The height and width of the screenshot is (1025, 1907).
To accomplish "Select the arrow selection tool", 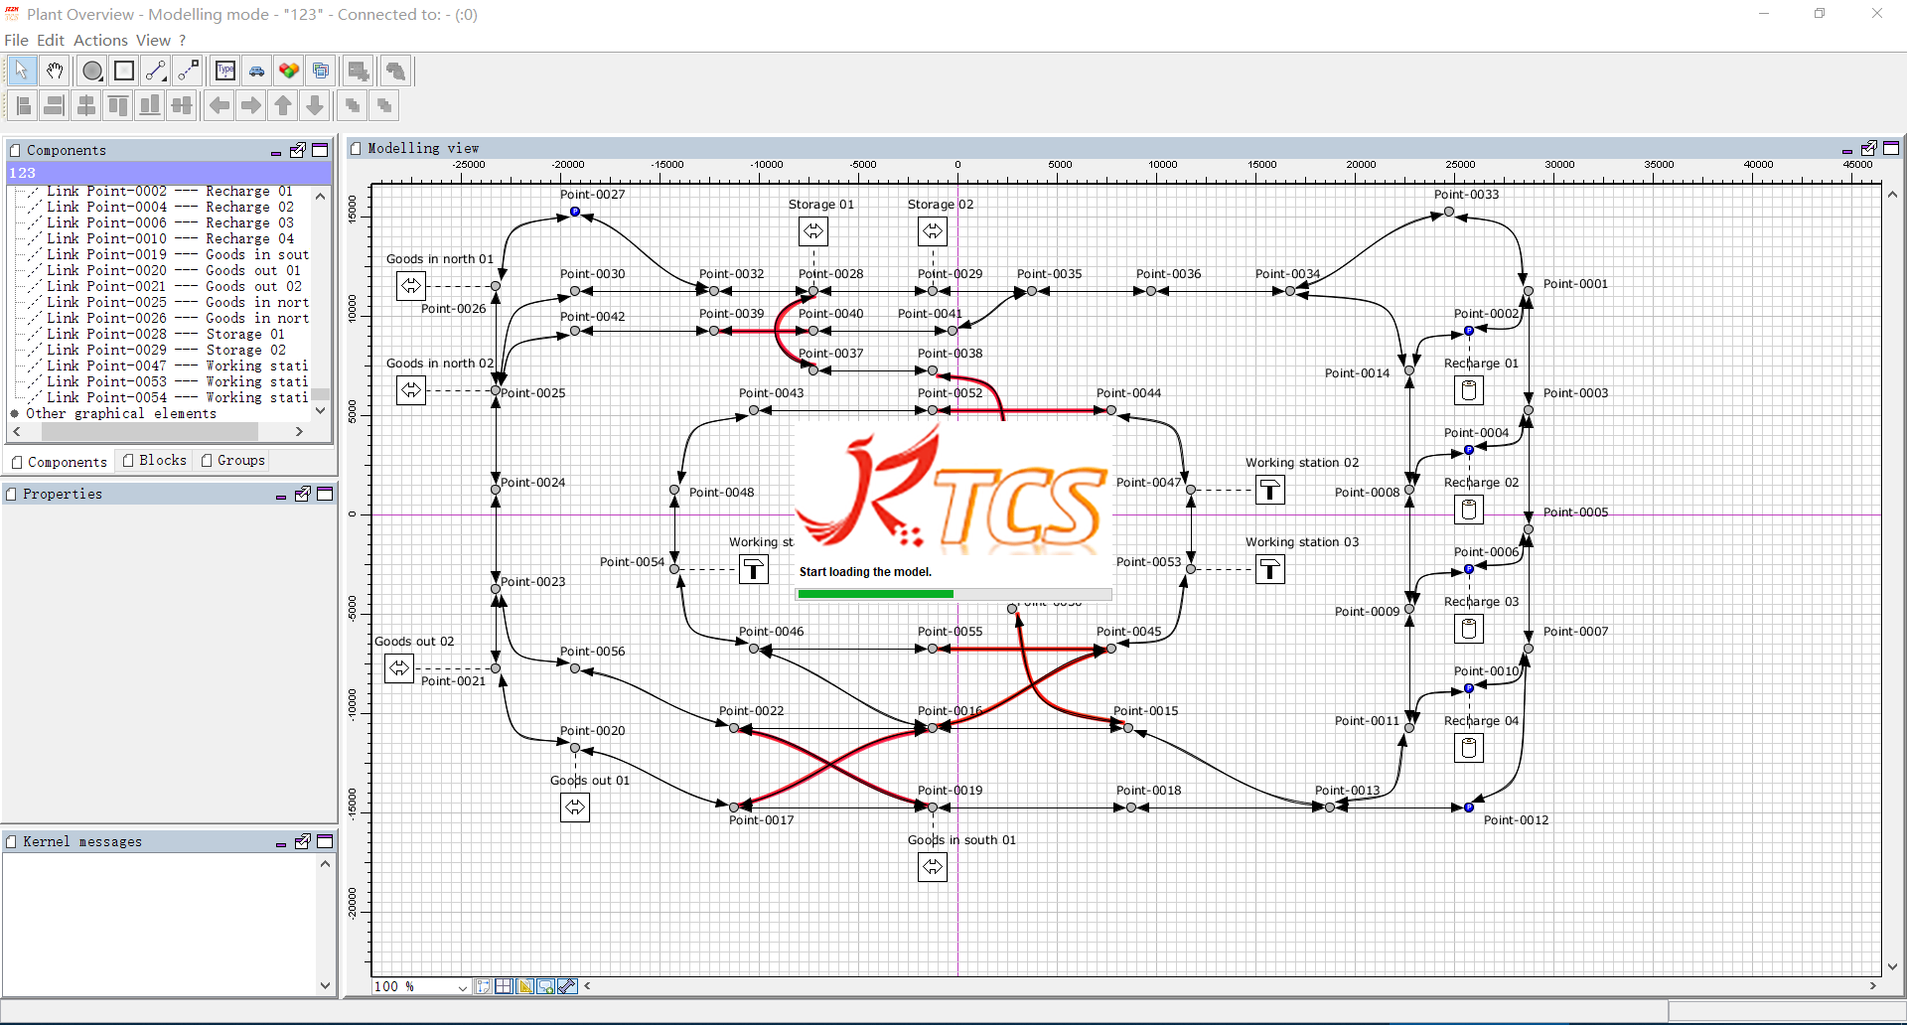I will tap(22, 71).
